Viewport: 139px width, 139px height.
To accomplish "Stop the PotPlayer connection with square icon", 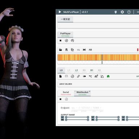I will pos(60,41).
